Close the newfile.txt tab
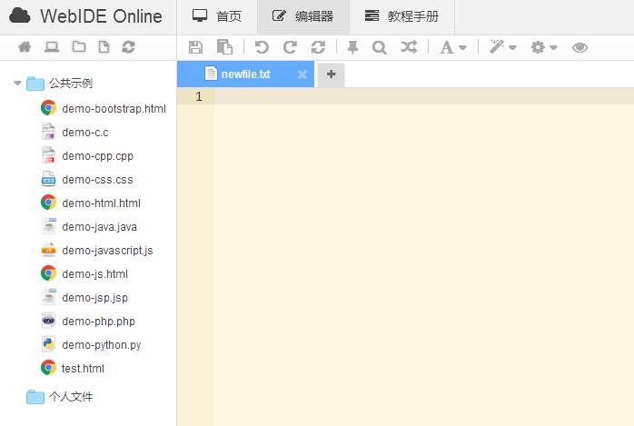Viewport: 634px width, 426px height. click(302, 74)
